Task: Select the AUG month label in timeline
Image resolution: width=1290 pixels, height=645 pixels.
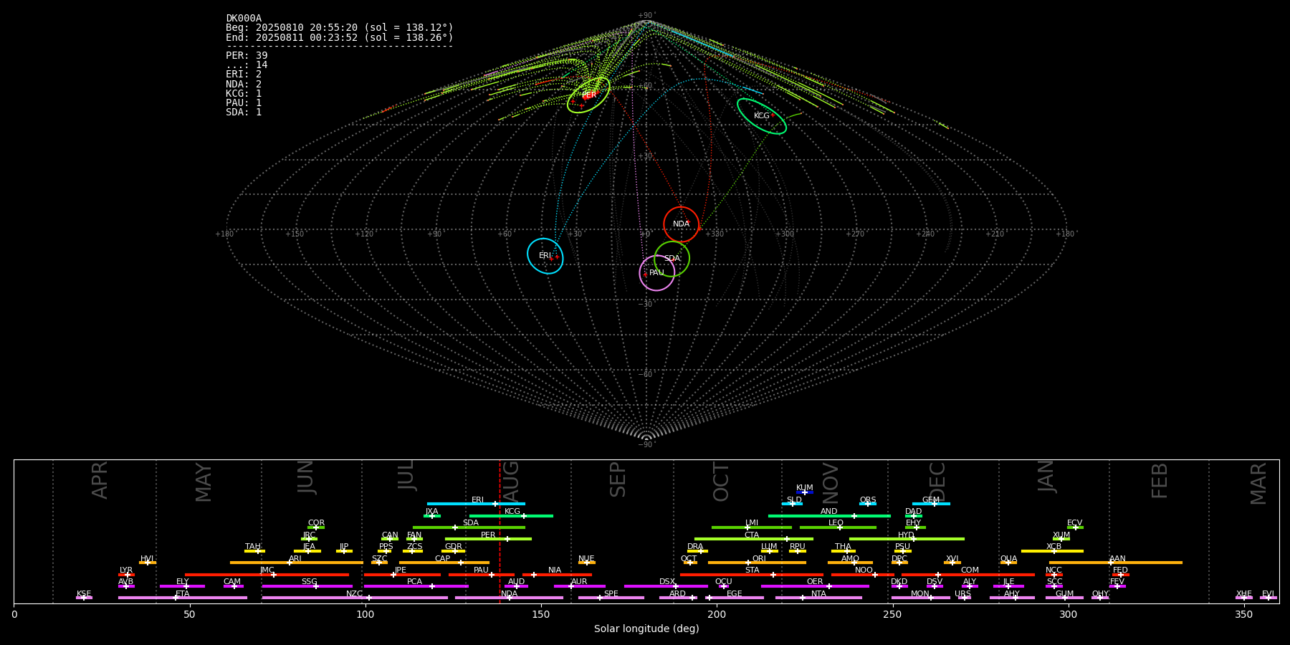Action: click(x=511, y=480)
